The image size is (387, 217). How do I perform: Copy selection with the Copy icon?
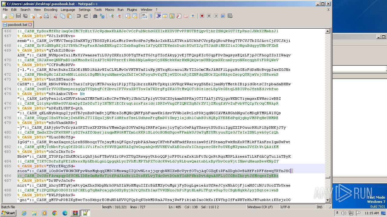coord(63,16)
